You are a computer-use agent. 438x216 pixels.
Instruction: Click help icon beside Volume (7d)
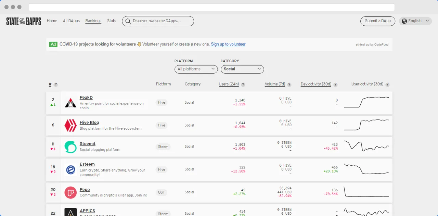tap(289, 85)
